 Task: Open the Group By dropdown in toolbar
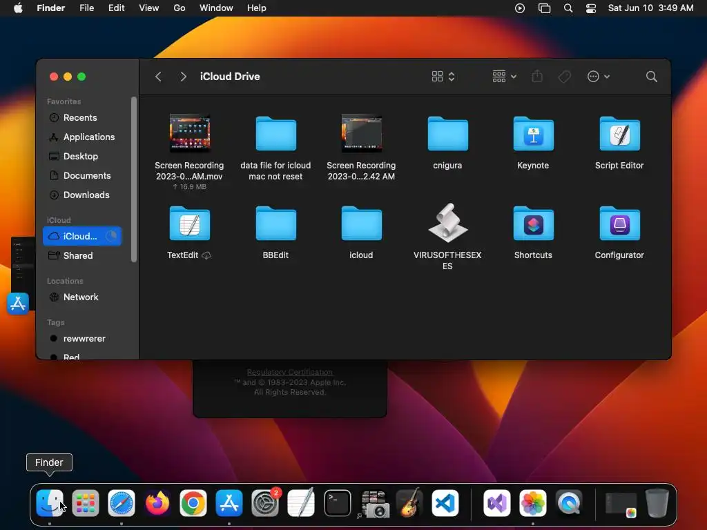click(504, 77)
